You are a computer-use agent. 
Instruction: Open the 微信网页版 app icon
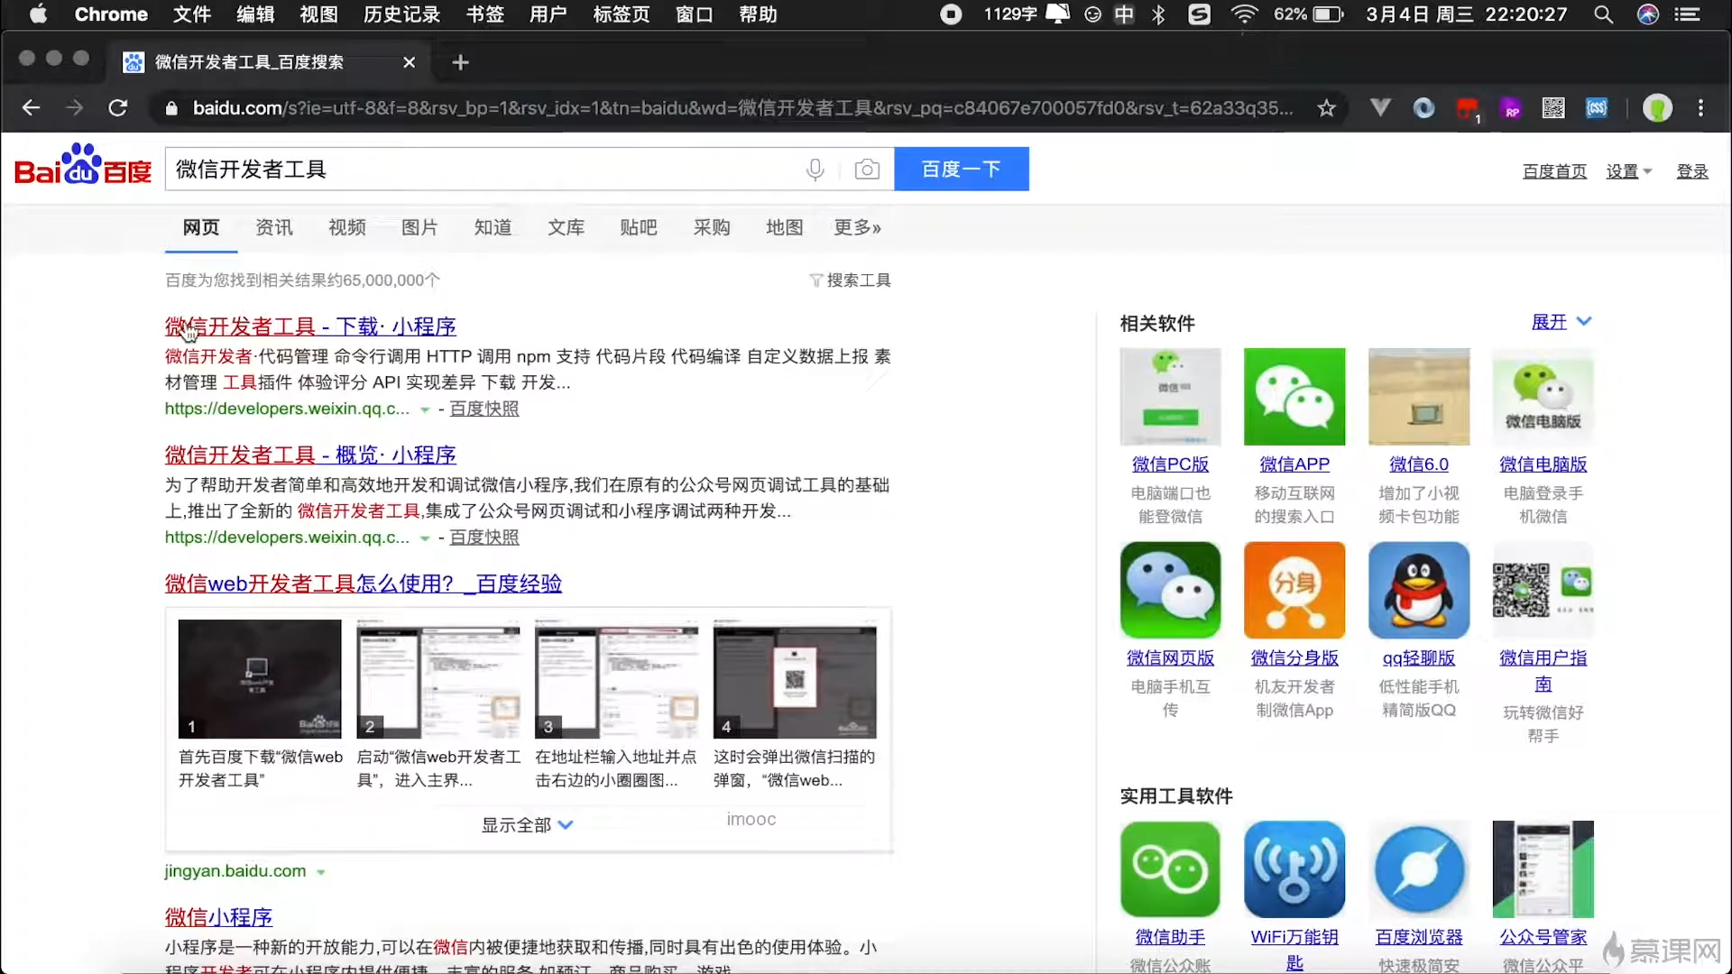click(1170, 590)
